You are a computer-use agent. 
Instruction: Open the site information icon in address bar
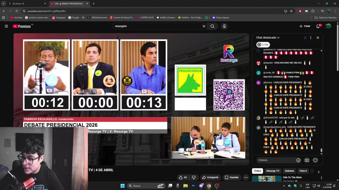pyautogui.click(x=24, y=11)
